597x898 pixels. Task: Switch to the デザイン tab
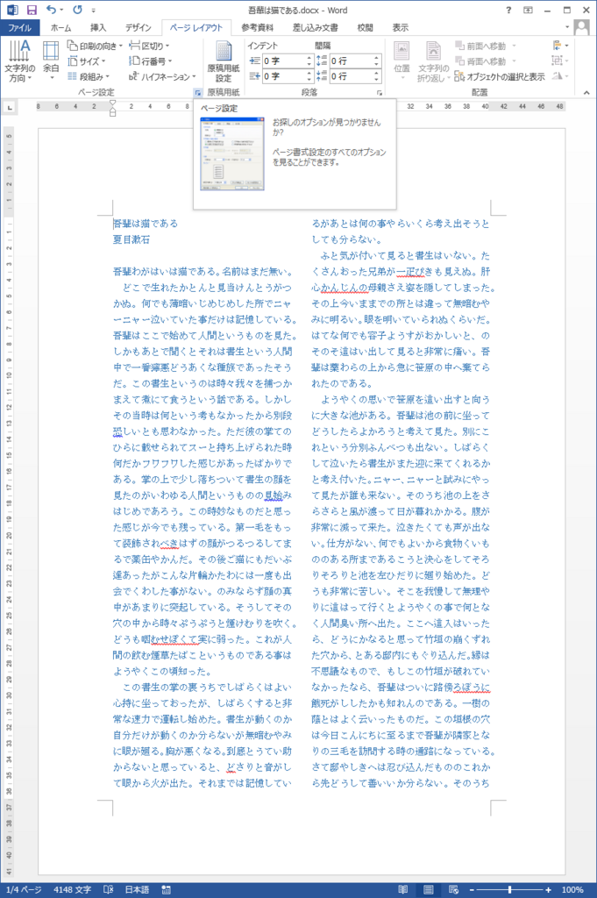(138, 27)
